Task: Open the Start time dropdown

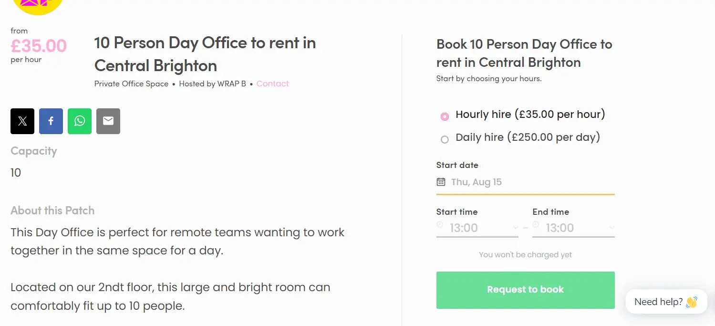Action: click(x=482, y=228)
